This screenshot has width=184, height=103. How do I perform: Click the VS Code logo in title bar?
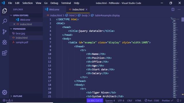pyautogui.click(x=3, y=3)
